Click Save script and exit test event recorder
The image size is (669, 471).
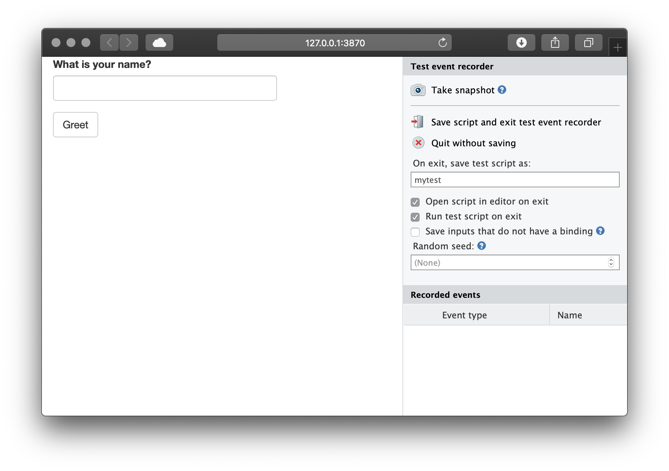point(516,122)
